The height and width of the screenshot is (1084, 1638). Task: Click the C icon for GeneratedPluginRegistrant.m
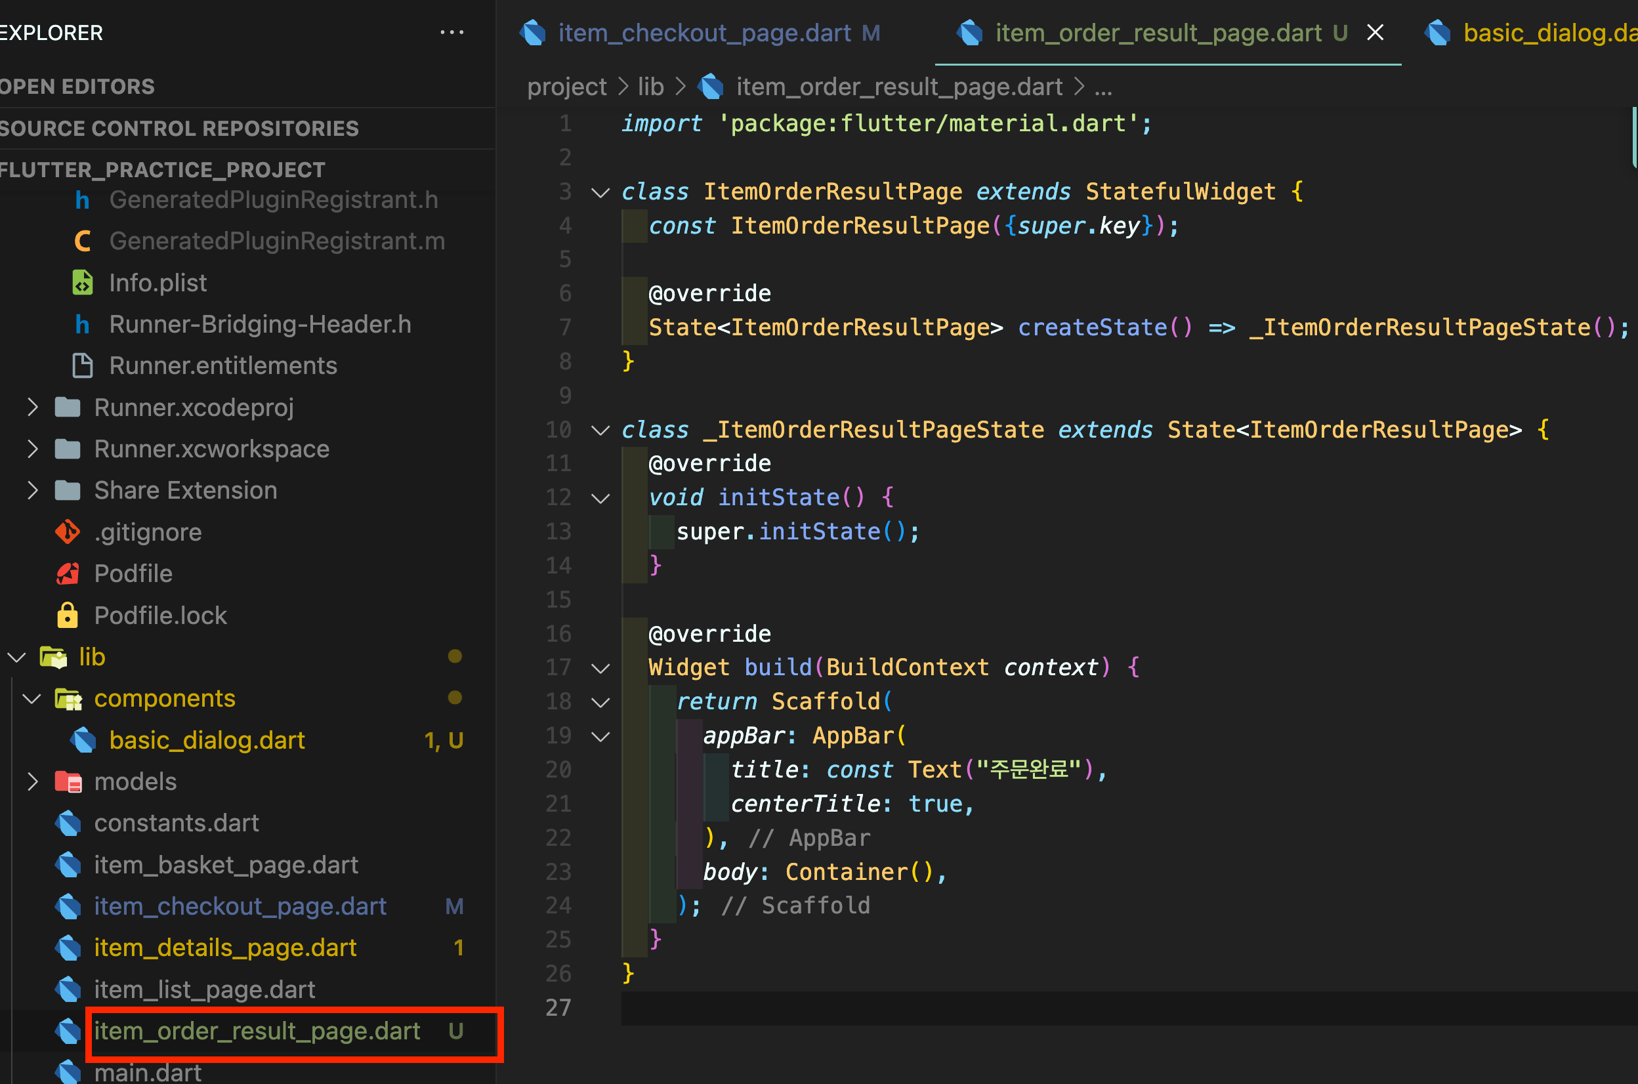click(x=82, y=241)
